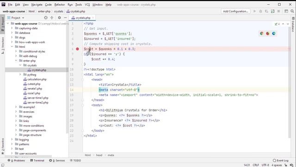Click the inspections checkmark indicator
This screenshot has width=296, height=167.
277,24
